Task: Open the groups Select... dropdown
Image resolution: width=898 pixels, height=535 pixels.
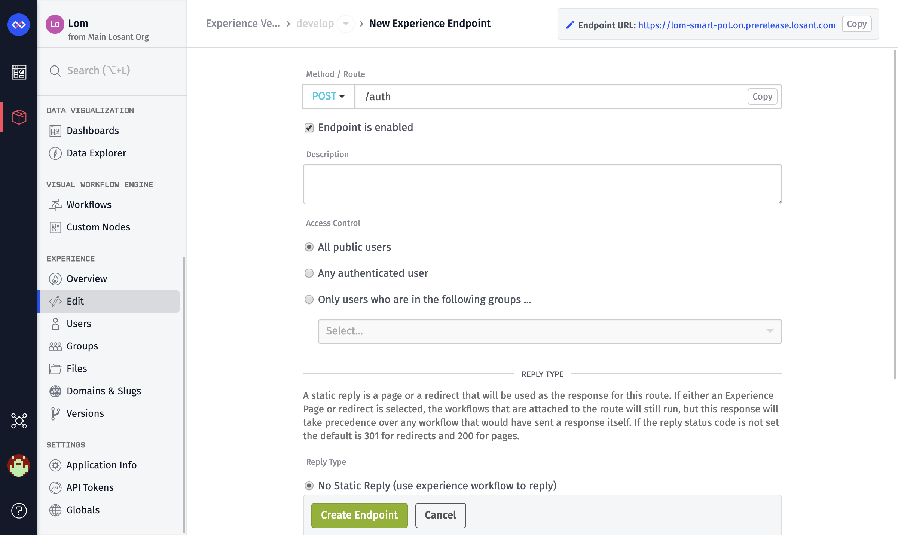Action: click(550, 331)
